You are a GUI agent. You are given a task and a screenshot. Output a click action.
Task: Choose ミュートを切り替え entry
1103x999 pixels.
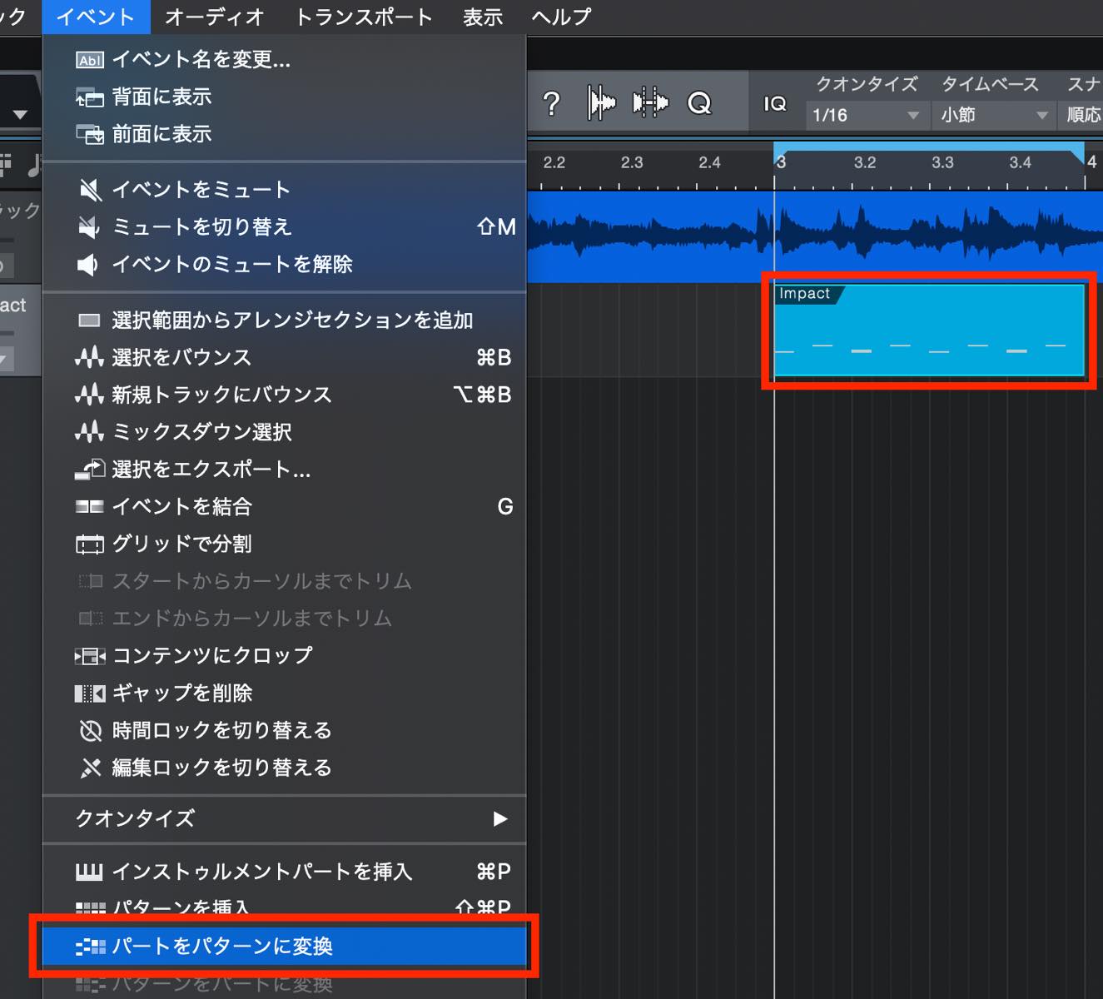(284, 226)
